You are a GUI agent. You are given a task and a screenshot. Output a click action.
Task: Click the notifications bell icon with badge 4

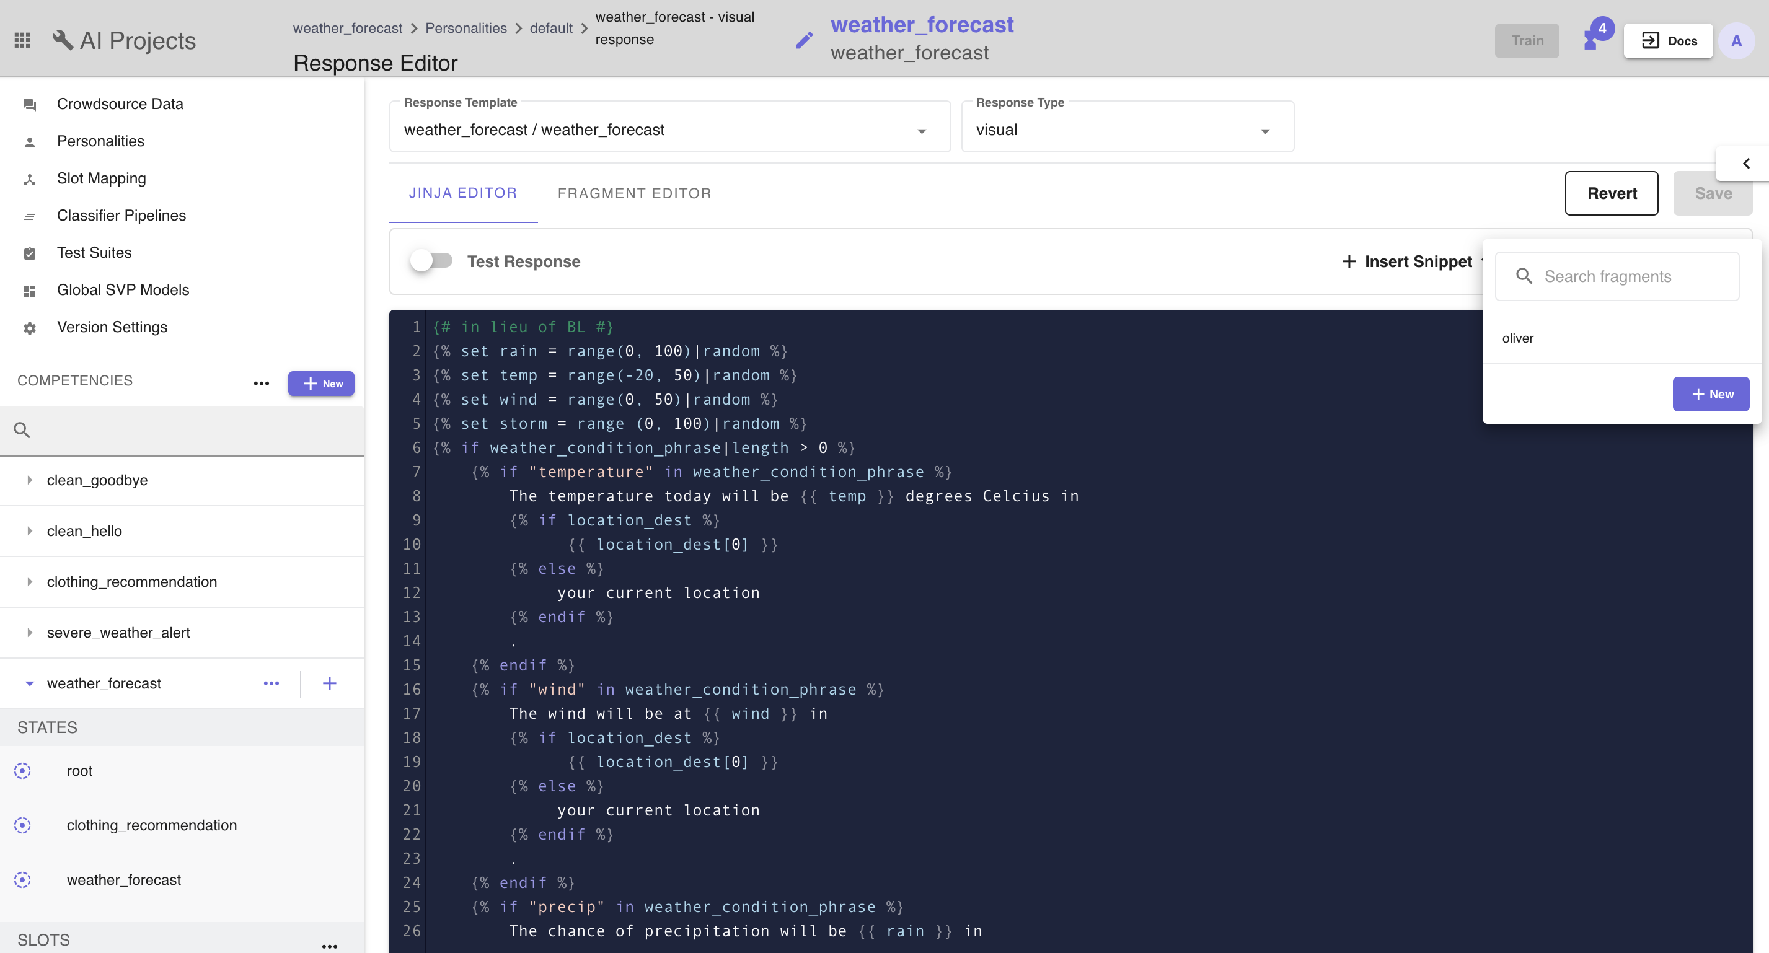point(1593,39)
